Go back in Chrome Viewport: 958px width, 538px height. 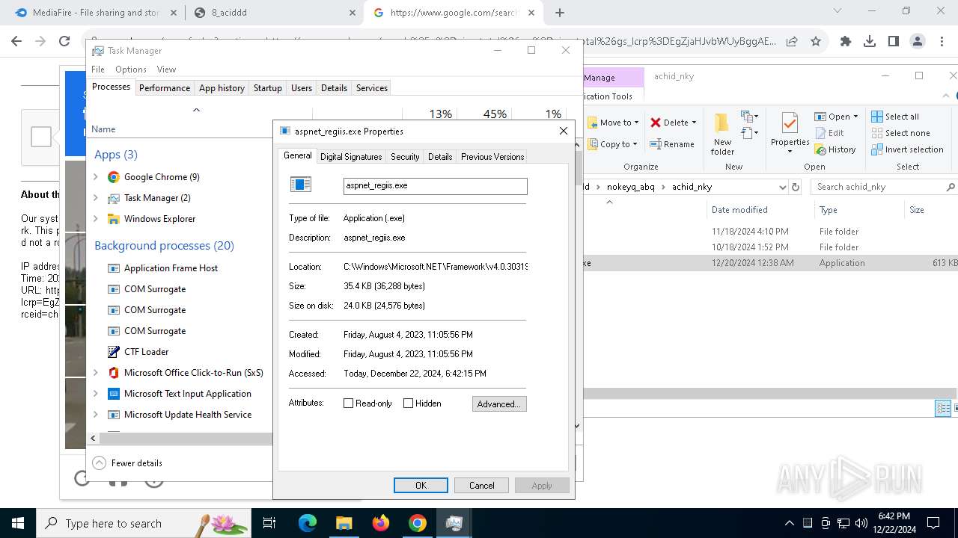tap(16, 42)
